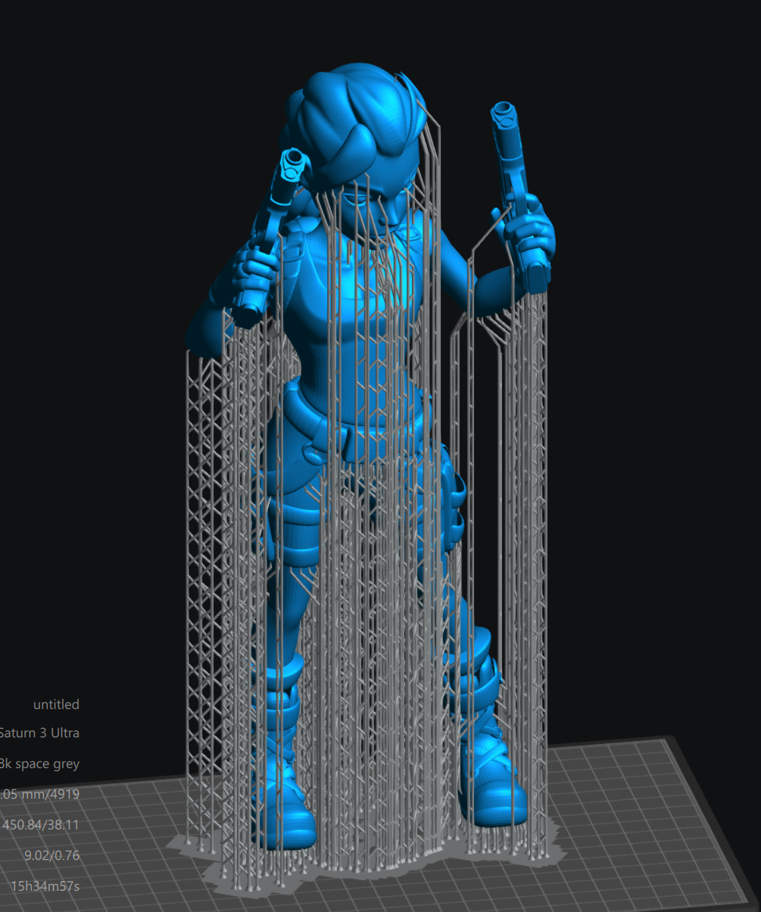Click the "450.84/38.11" value text

pyautogui.click(x=41, y=825)
